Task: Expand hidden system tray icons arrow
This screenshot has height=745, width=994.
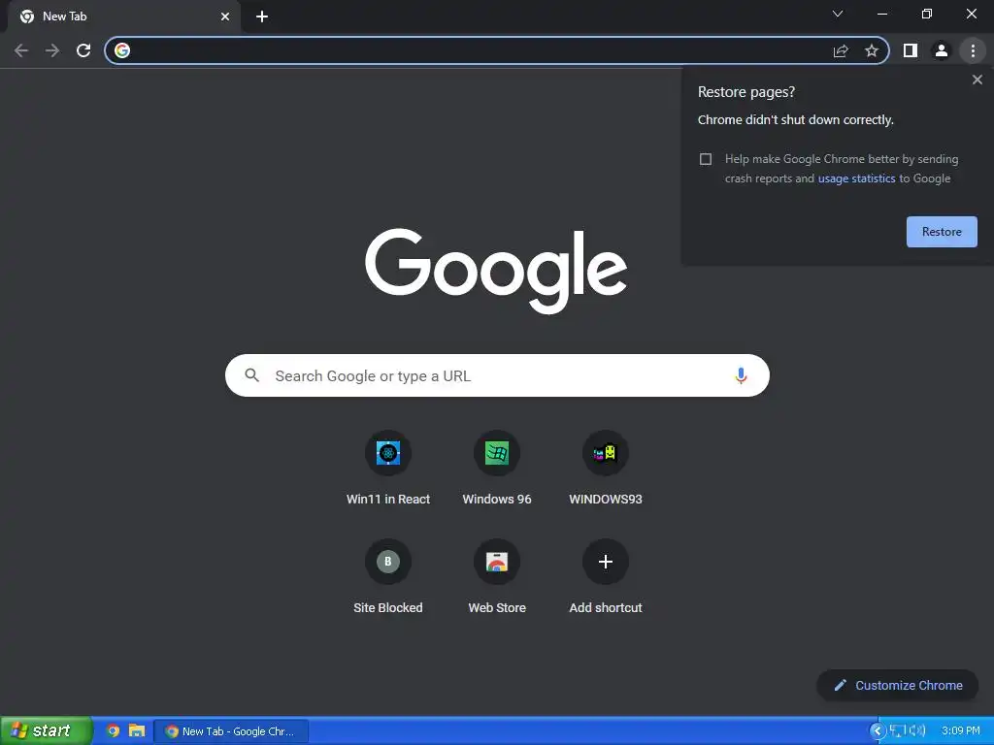Action: point(878,730)
